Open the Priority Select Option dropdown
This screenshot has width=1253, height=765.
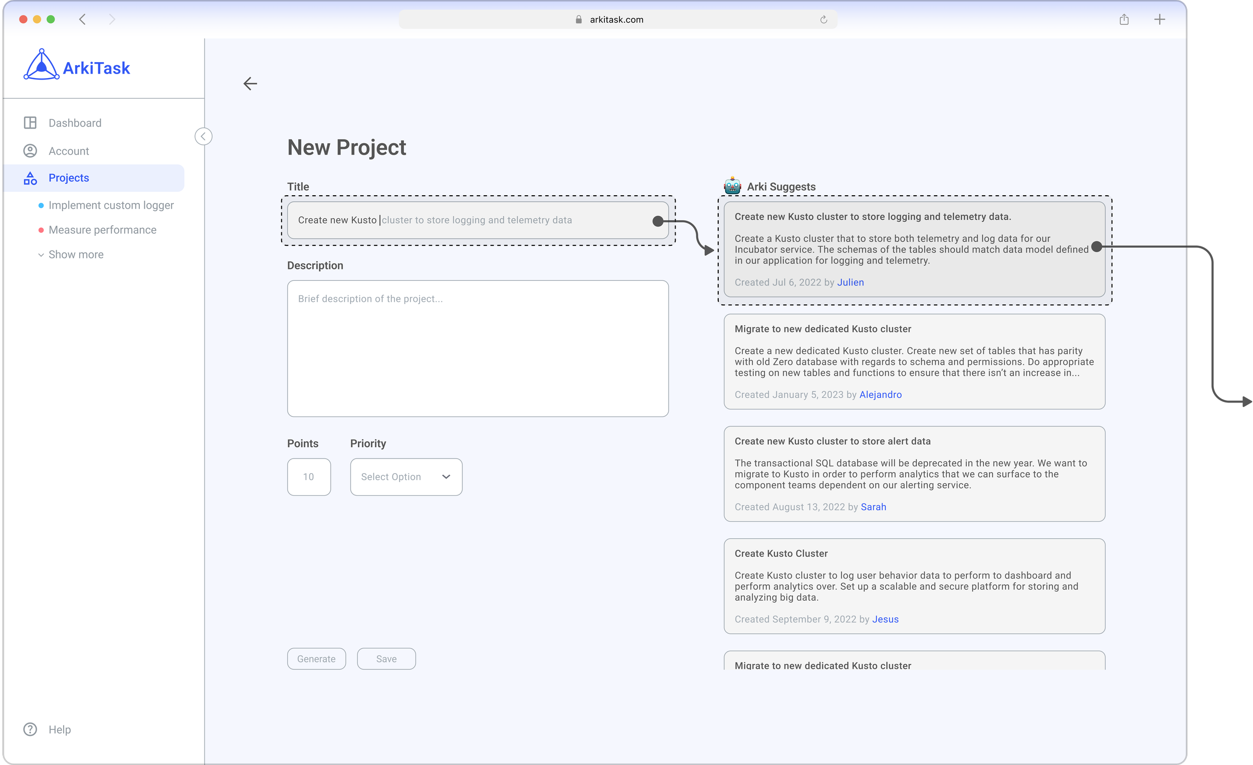tap(406, 477)
